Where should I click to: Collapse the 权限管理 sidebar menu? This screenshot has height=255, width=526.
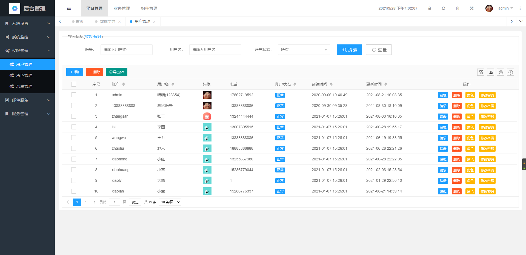coord(27,51)
